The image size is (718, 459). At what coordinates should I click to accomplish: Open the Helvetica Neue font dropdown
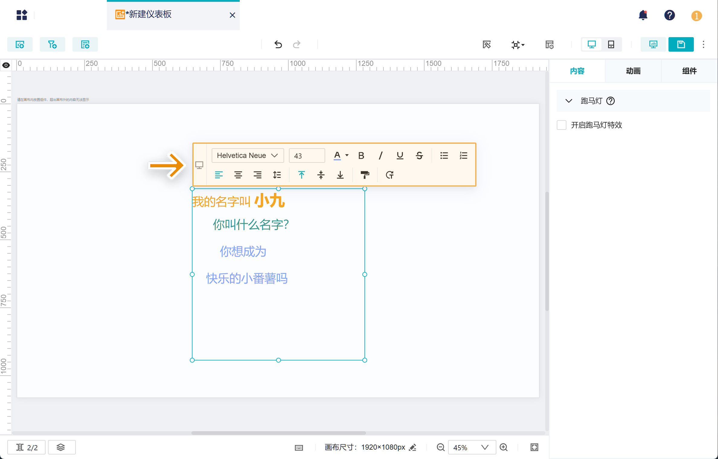pos(248,156)
